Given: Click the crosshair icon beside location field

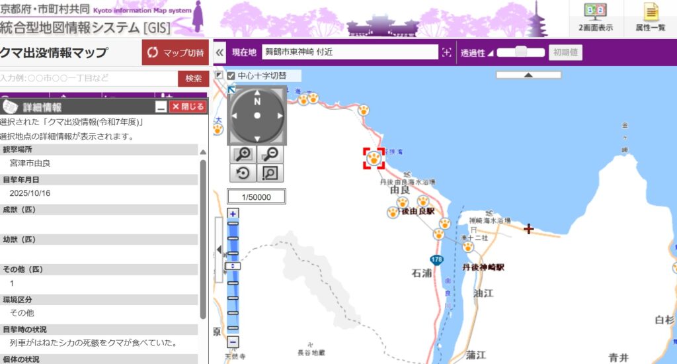Looking at the screenshot, I should tap(447, 53).
